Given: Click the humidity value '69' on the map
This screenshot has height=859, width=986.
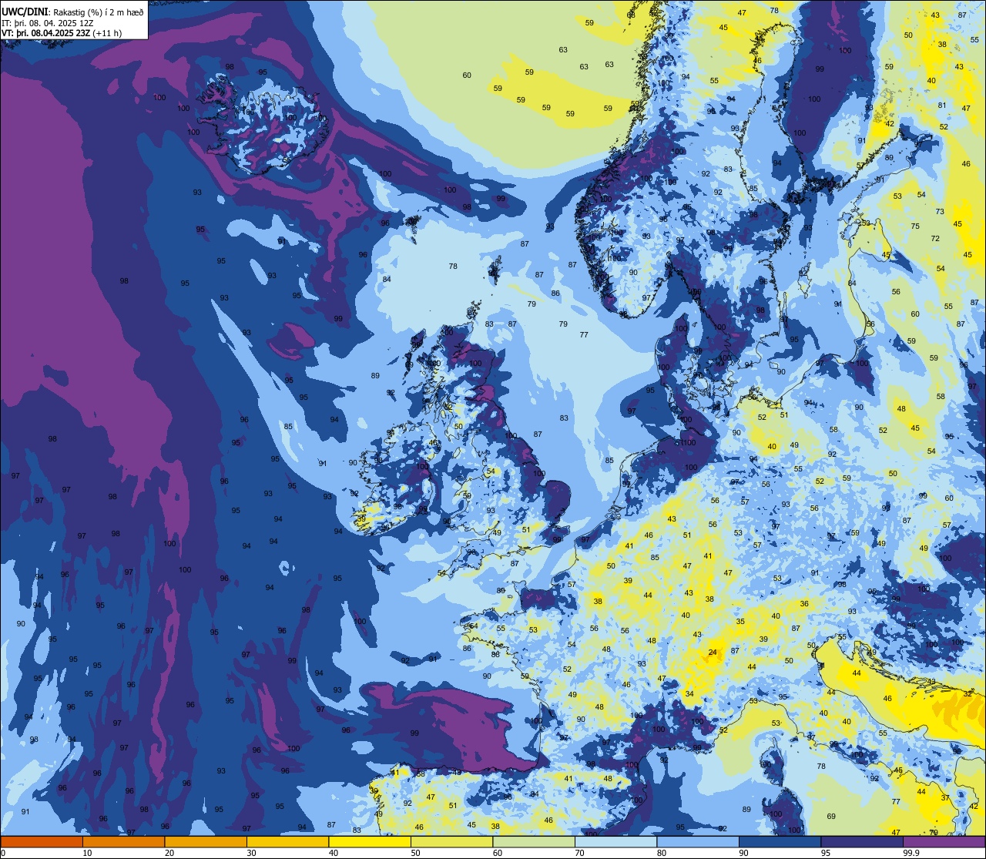Looking at the screenshot, I should [x=831, y=816].
